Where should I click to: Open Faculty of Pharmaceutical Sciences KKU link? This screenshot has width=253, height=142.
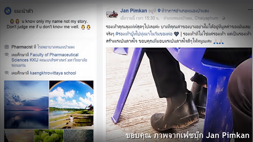click(49, 60)
